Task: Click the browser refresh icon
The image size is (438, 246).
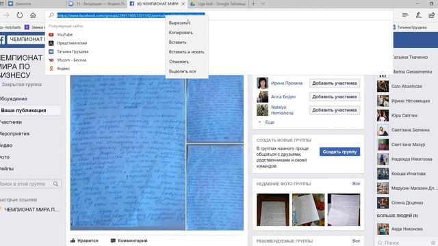Action: click(20, 15)
